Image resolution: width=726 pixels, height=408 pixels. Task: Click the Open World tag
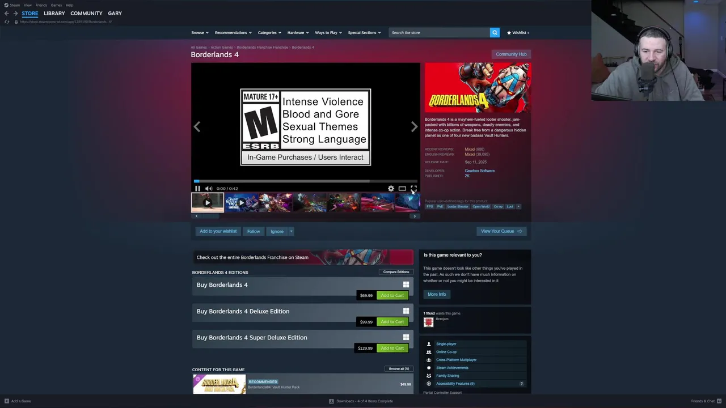tap(481, 206)
